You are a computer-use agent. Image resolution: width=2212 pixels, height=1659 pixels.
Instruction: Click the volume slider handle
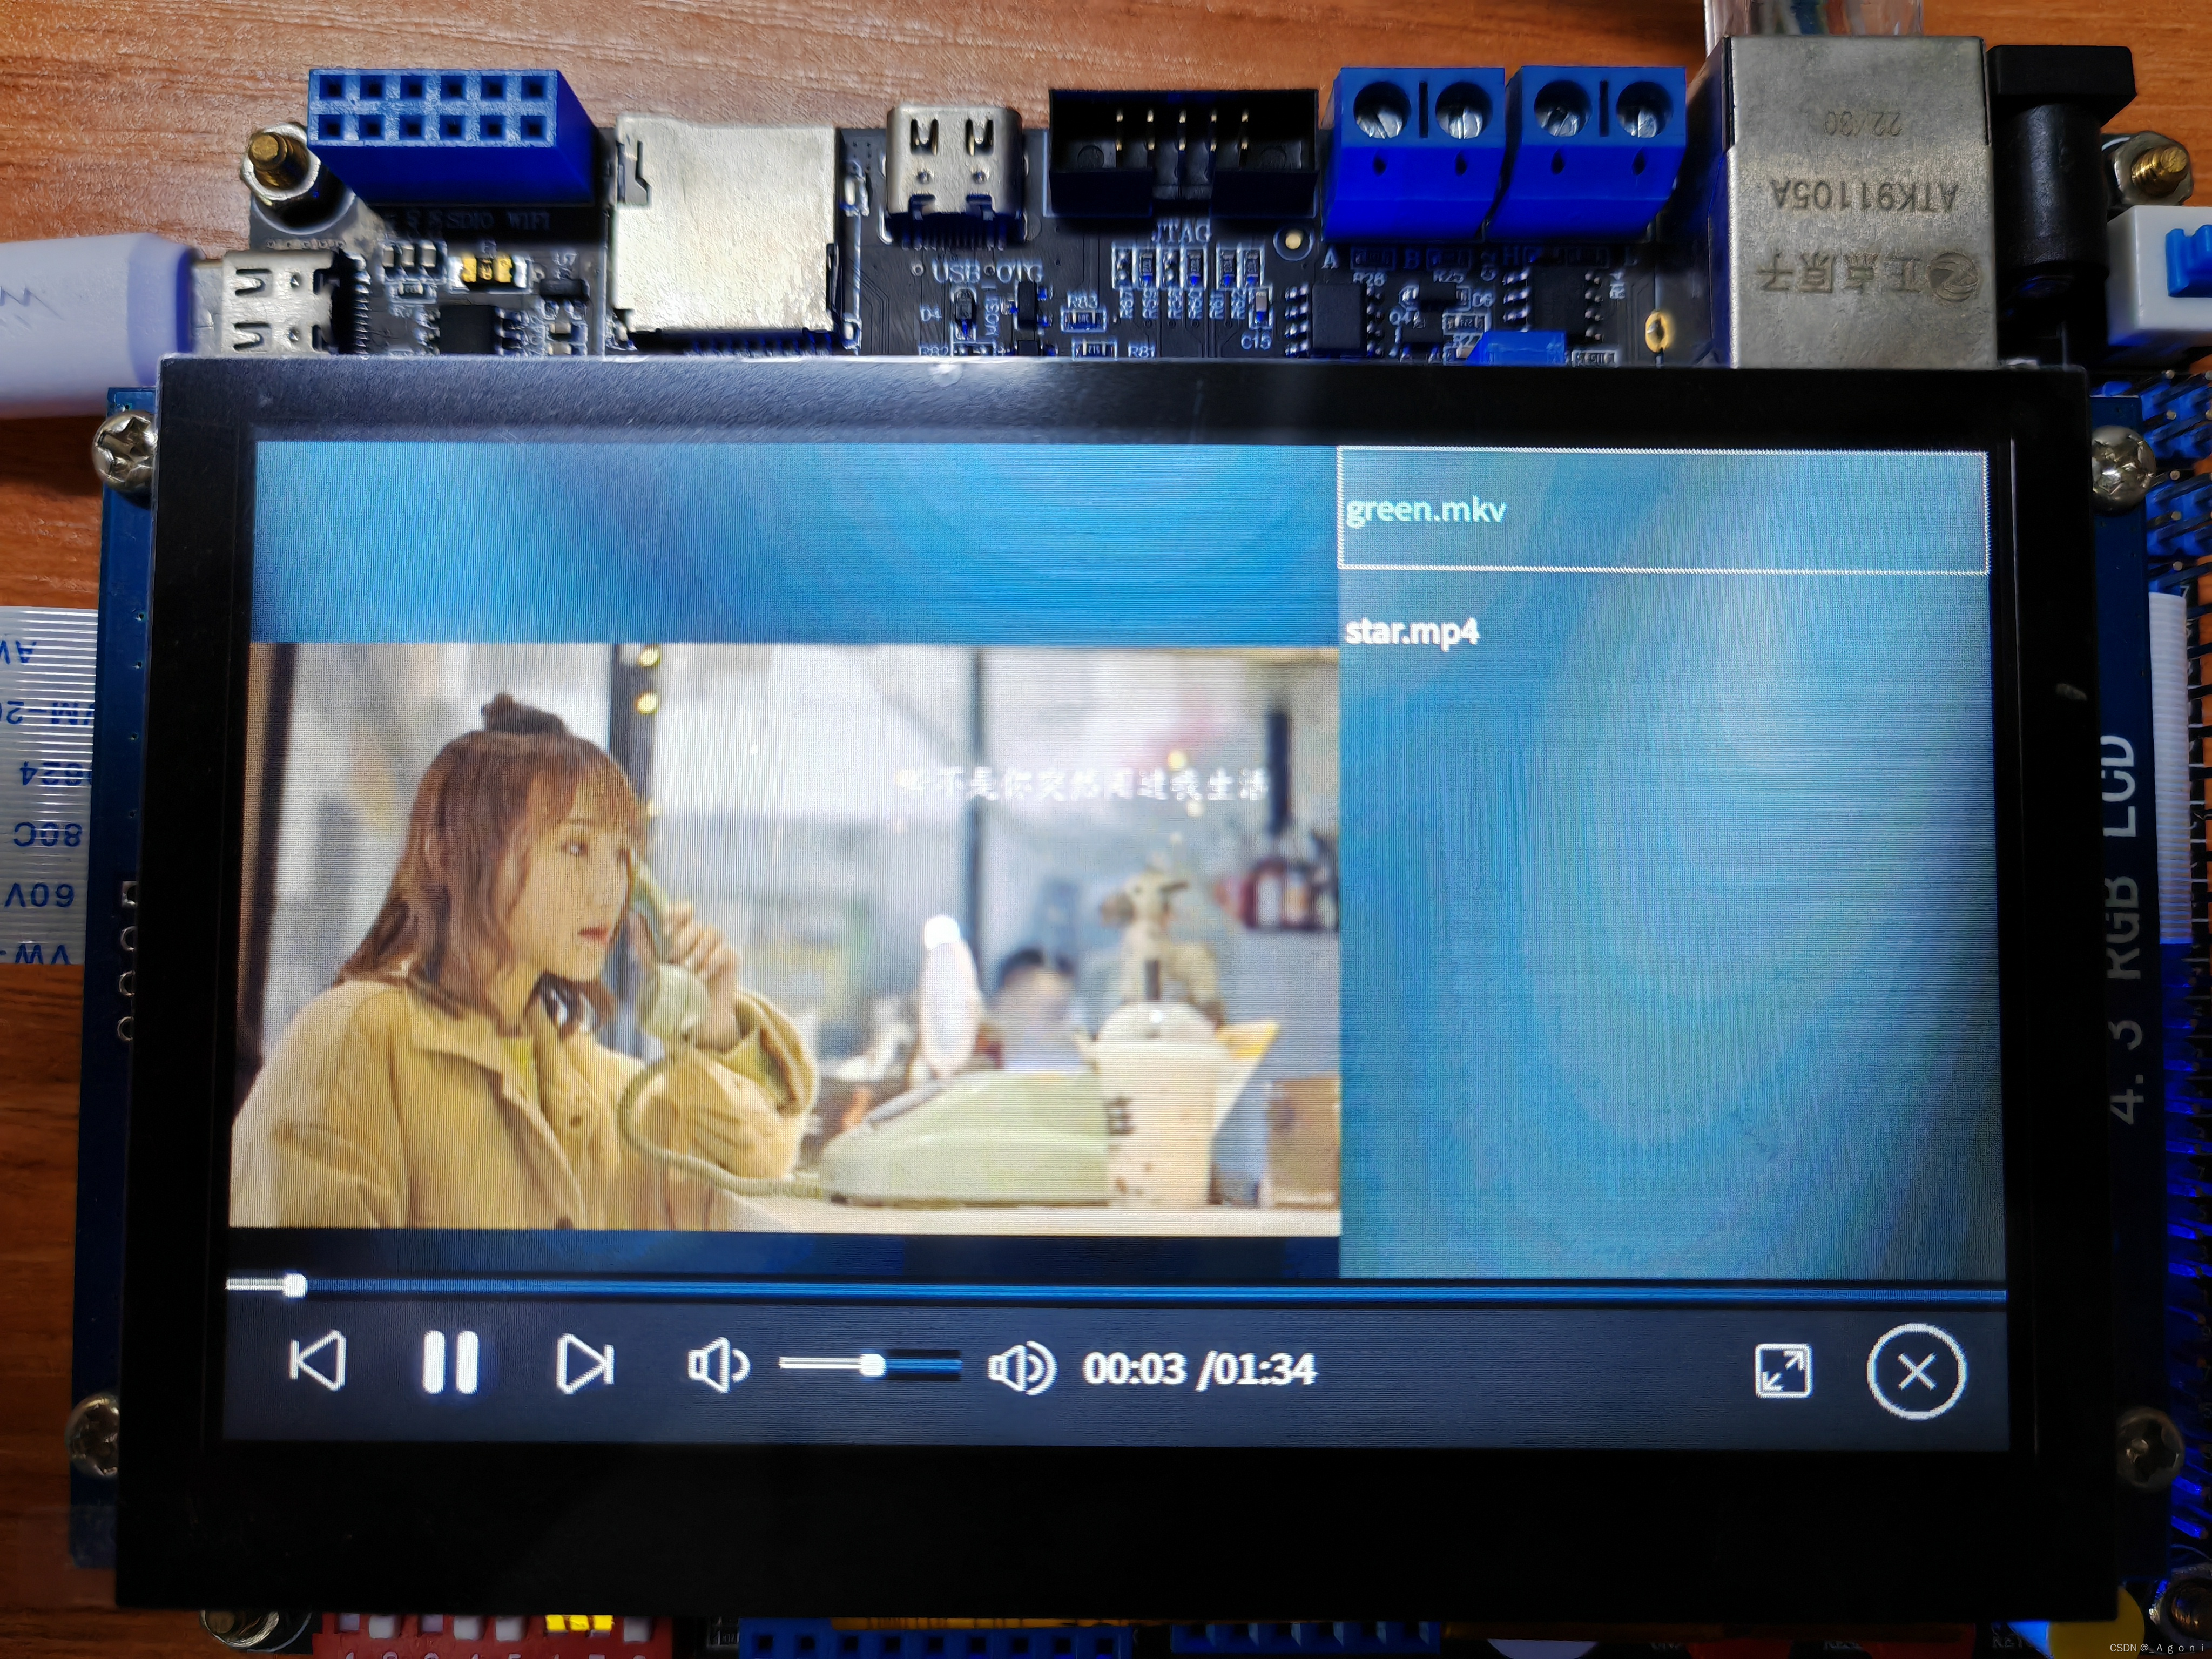tap(872, 1365)
